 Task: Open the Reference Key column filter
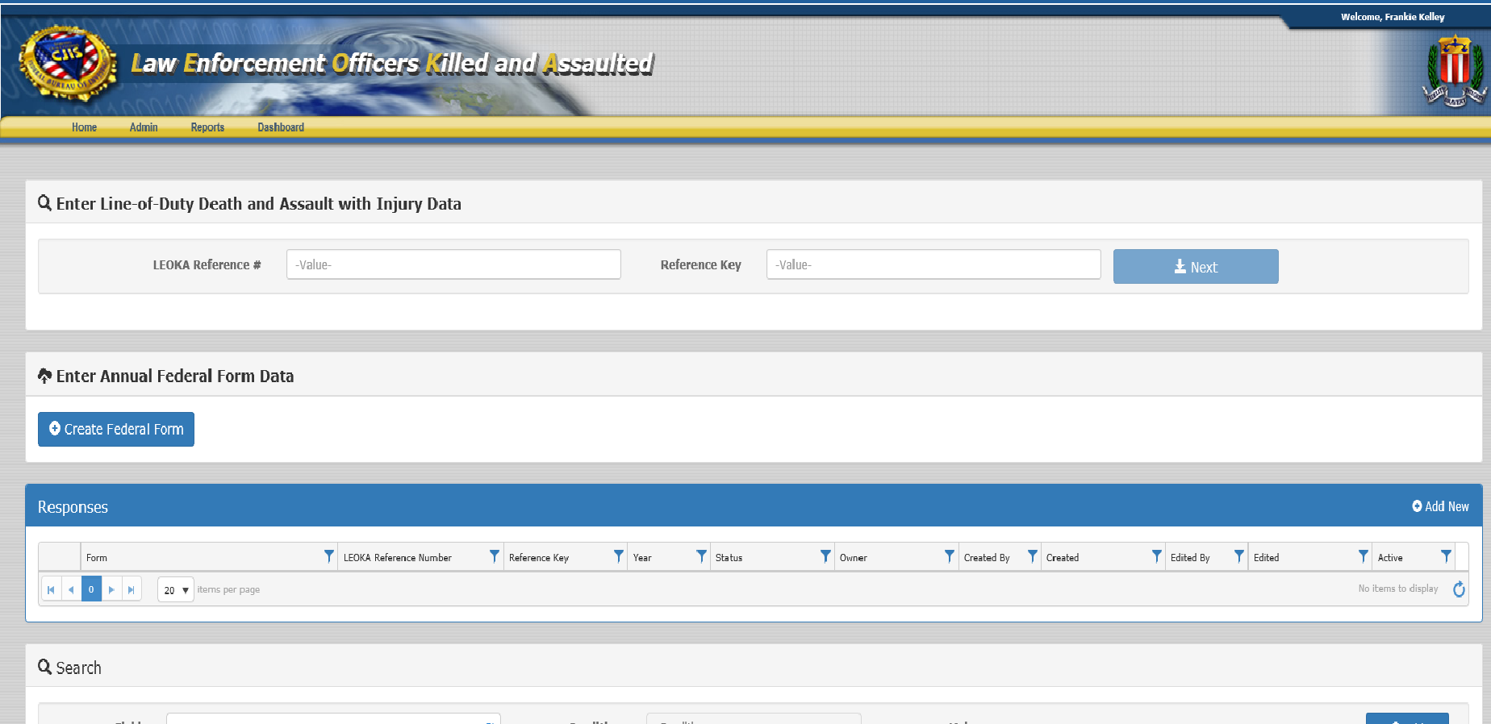click(619, 557)
